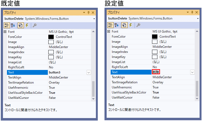This screenshot has height=121, width=202.
Task: Open window position menu arrow in right panel title
Action: click(x=188, y=12)
